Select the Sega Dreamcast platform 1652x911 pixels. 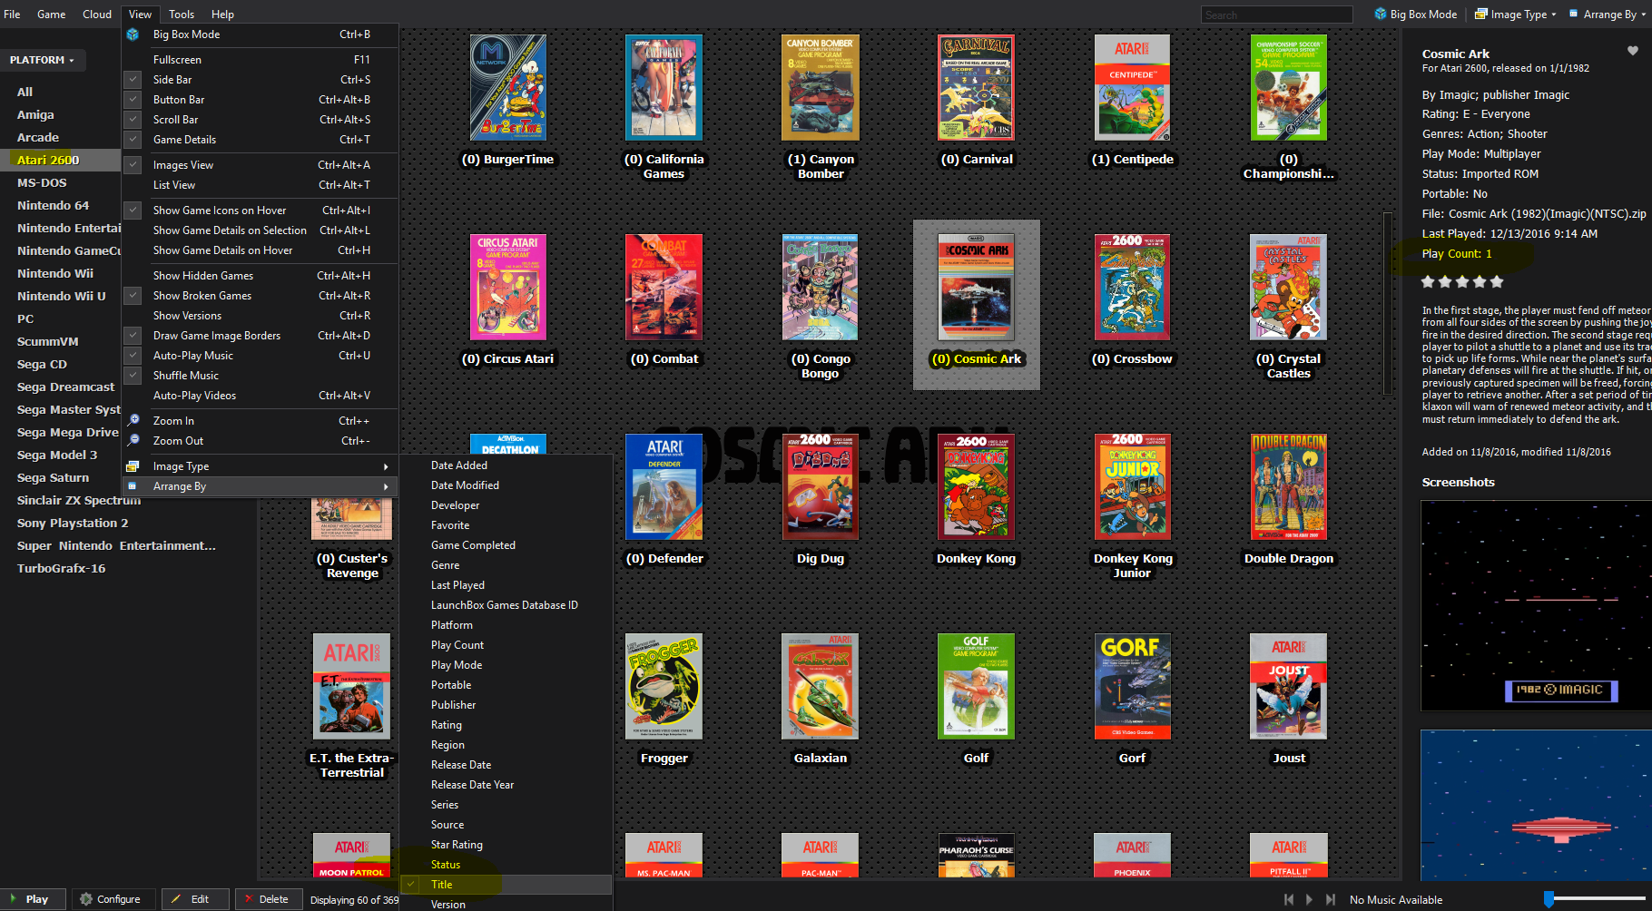pos(65,387)
